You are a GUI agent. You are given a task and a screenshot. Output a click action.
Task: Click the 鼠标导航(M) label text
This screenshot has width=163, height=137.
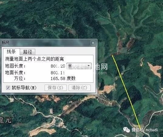[24, 88]
